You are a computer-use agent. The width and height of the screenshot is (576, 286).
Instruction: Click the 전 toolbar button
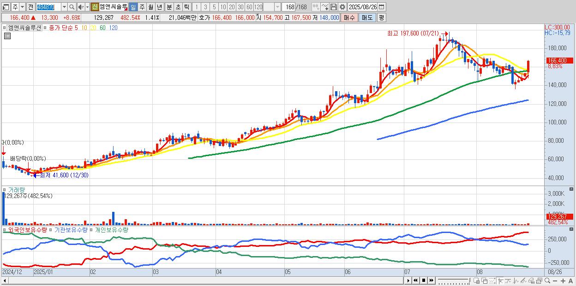pos(30,7)
